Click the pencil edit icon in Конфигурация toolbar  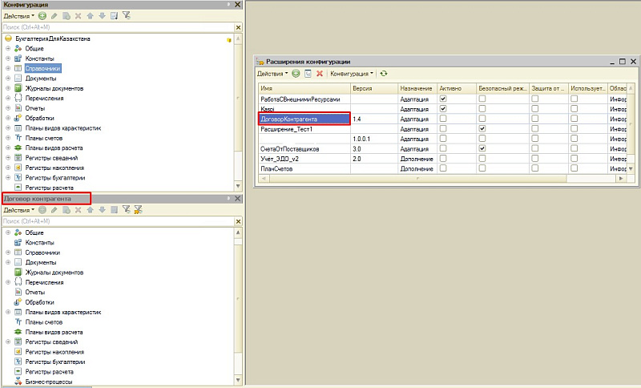(x=54, y=16)
